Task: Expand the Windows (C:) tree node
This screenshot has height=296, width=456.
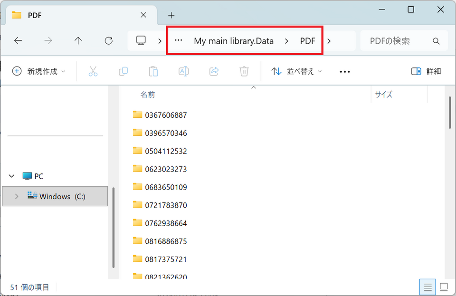Action: tap(17, 196)
